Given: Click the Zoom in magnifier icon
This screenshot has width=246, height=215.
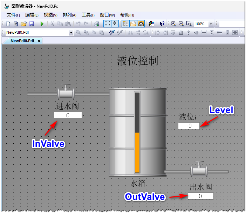Looking at the screenshot, I should [x=173, y=24].
